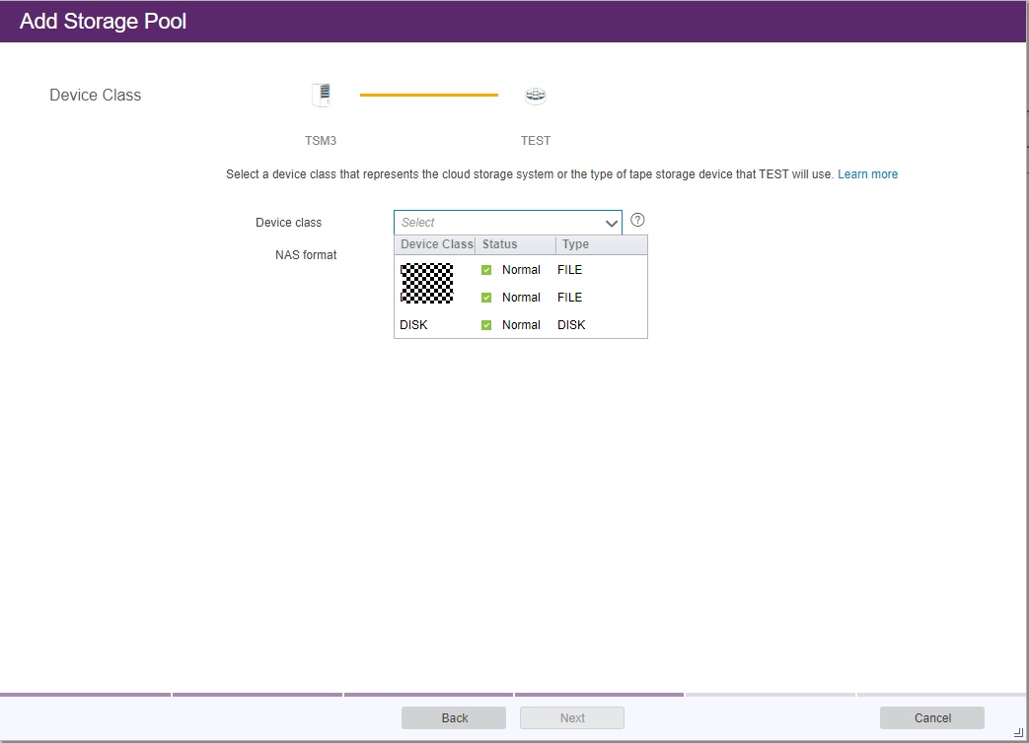Viewport: 1029px width, 743px height.
Task: Click green status icon in second FILE row
Action: (x=486, y=298)
